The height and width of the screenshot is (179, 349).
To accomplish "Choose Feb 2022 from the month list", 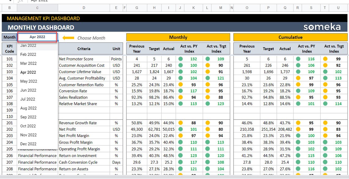I will point(37,54).
